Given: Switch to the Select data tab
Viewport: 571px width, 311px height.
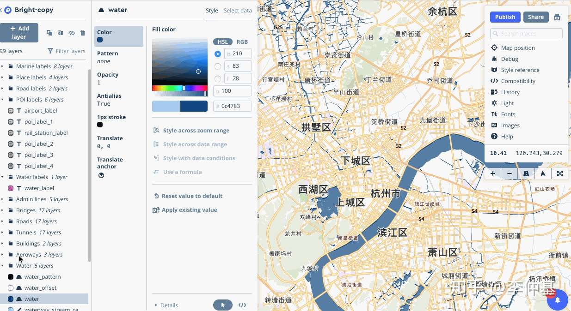Looking at the screenshot, I should (238, 10).
